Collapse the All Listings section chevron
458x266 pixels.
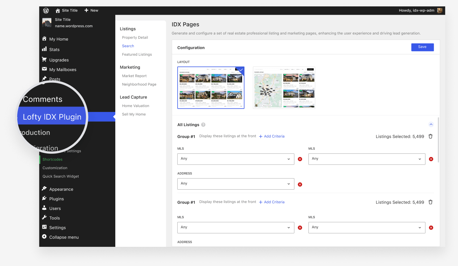(431, 124)
